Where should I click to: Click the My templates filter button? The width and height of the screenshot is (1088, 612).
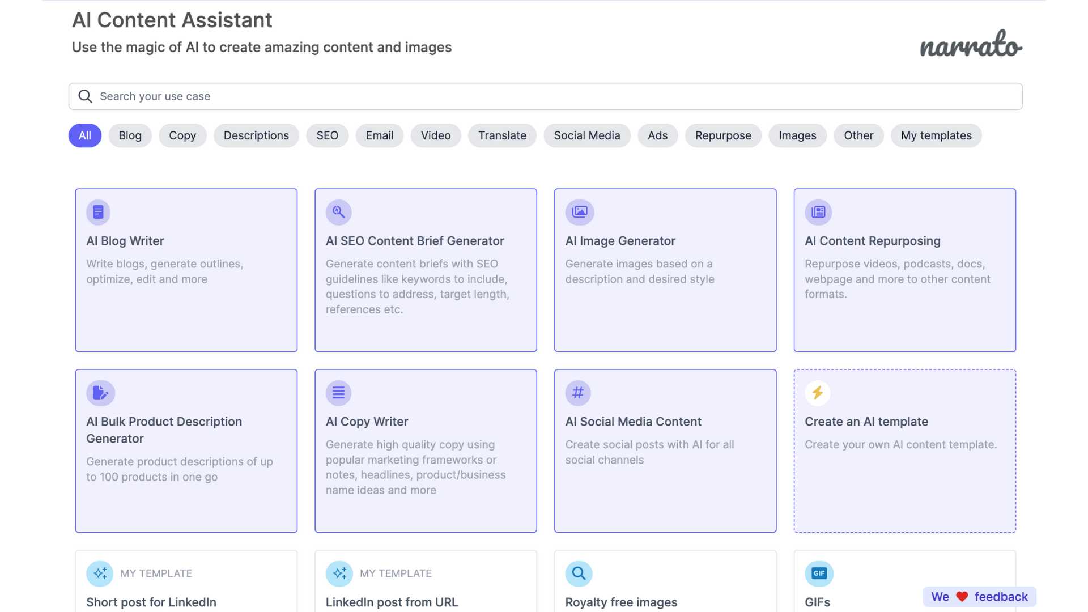click(936, 134)
